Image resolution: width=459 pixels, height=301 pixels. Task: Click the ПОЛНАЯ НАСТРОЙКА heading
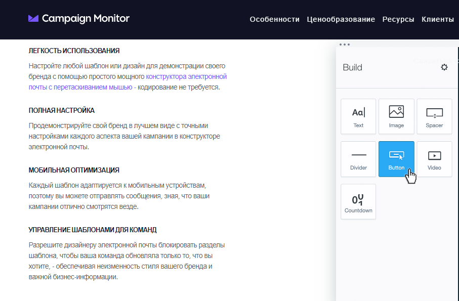coord(62,110)
